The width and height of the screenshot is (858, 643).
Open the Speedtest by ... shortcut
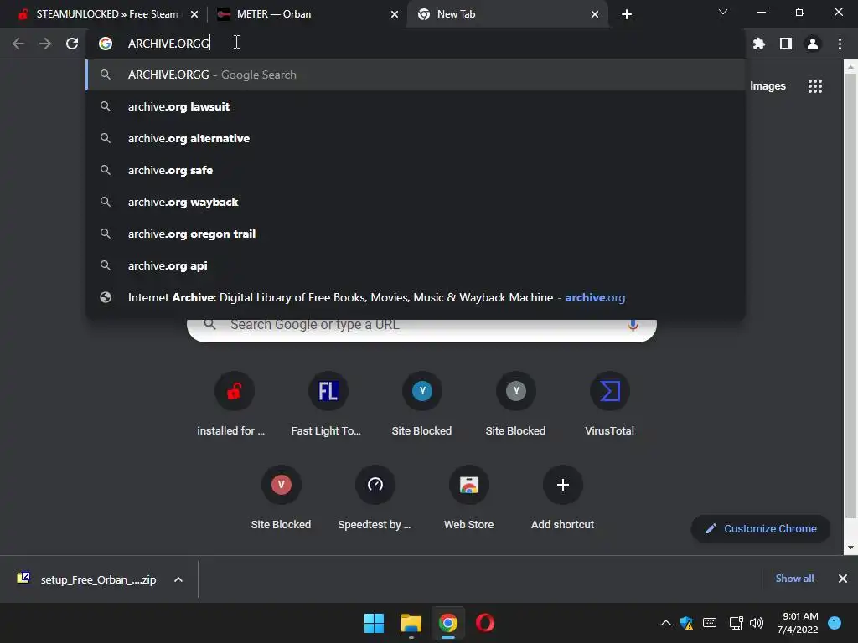pos(375,497)
